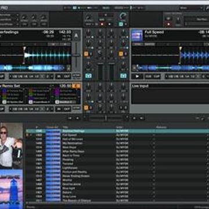The image size is (209, 209).
Task: Toggle headphone cue for mixer channel A
Action: [x=88, y=75]
